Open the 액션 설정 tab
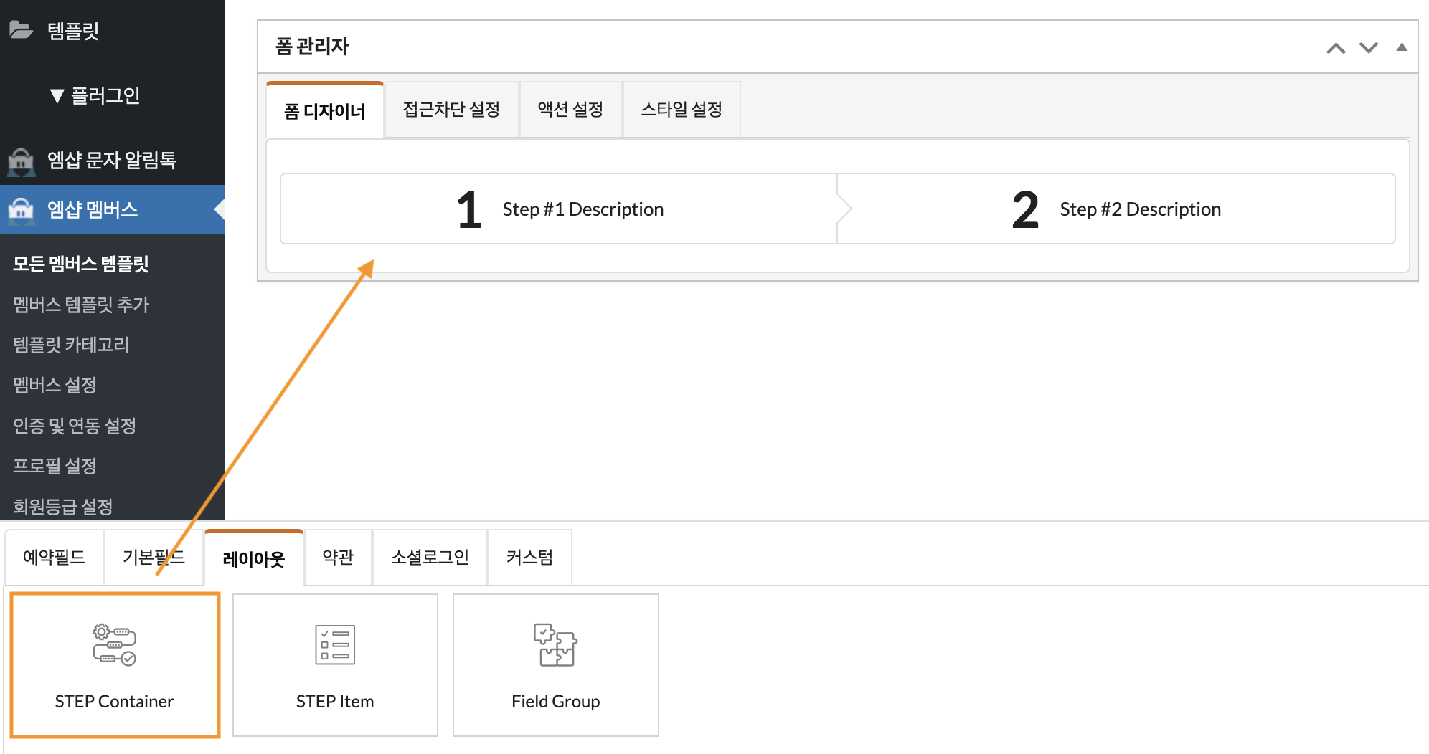Image resolution: width=1429 pixels, height=754 pixels. [x=570, y=110]
